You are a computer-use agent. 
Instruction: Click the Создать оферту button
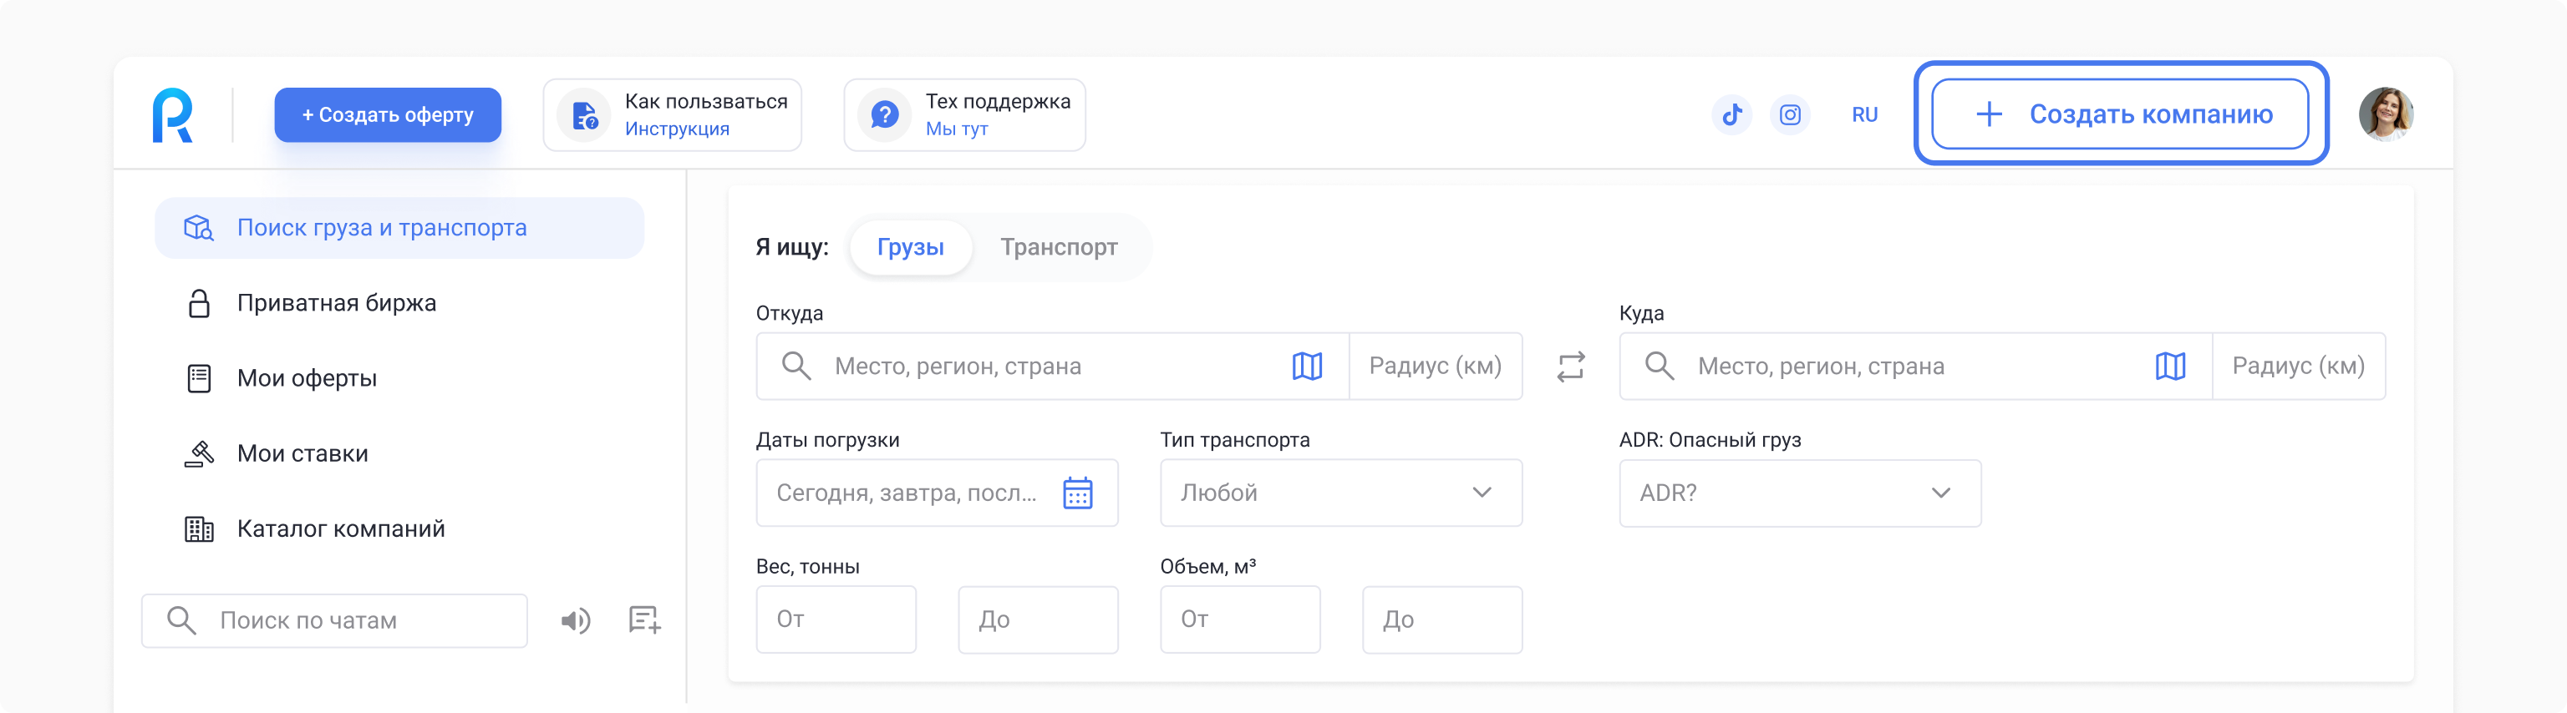388,114
